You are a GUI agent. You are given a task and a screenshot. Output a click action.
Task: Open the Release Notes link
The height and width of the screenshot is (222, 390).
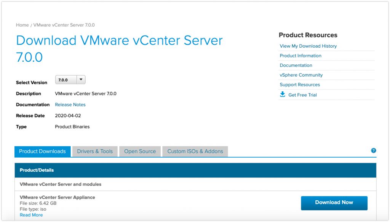pos(70,105)
